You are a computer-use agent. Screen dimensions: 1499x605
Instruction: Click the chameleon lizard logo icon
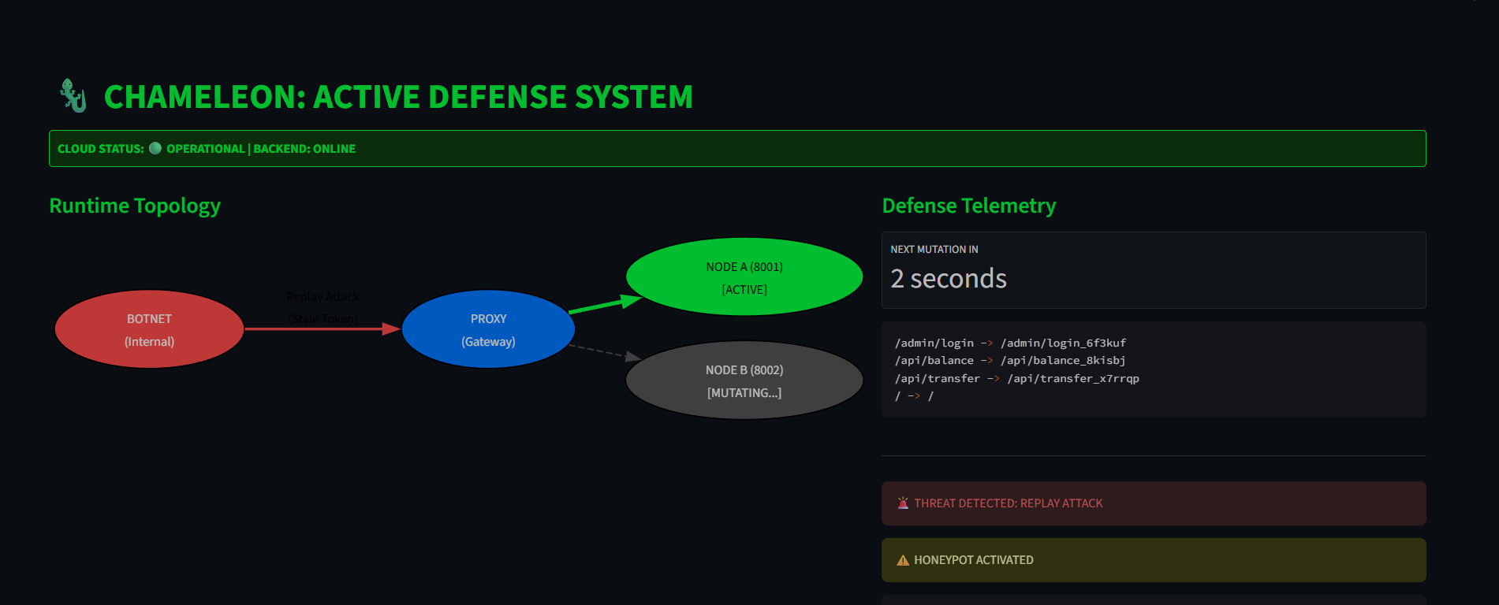click(x=73, y=96)
